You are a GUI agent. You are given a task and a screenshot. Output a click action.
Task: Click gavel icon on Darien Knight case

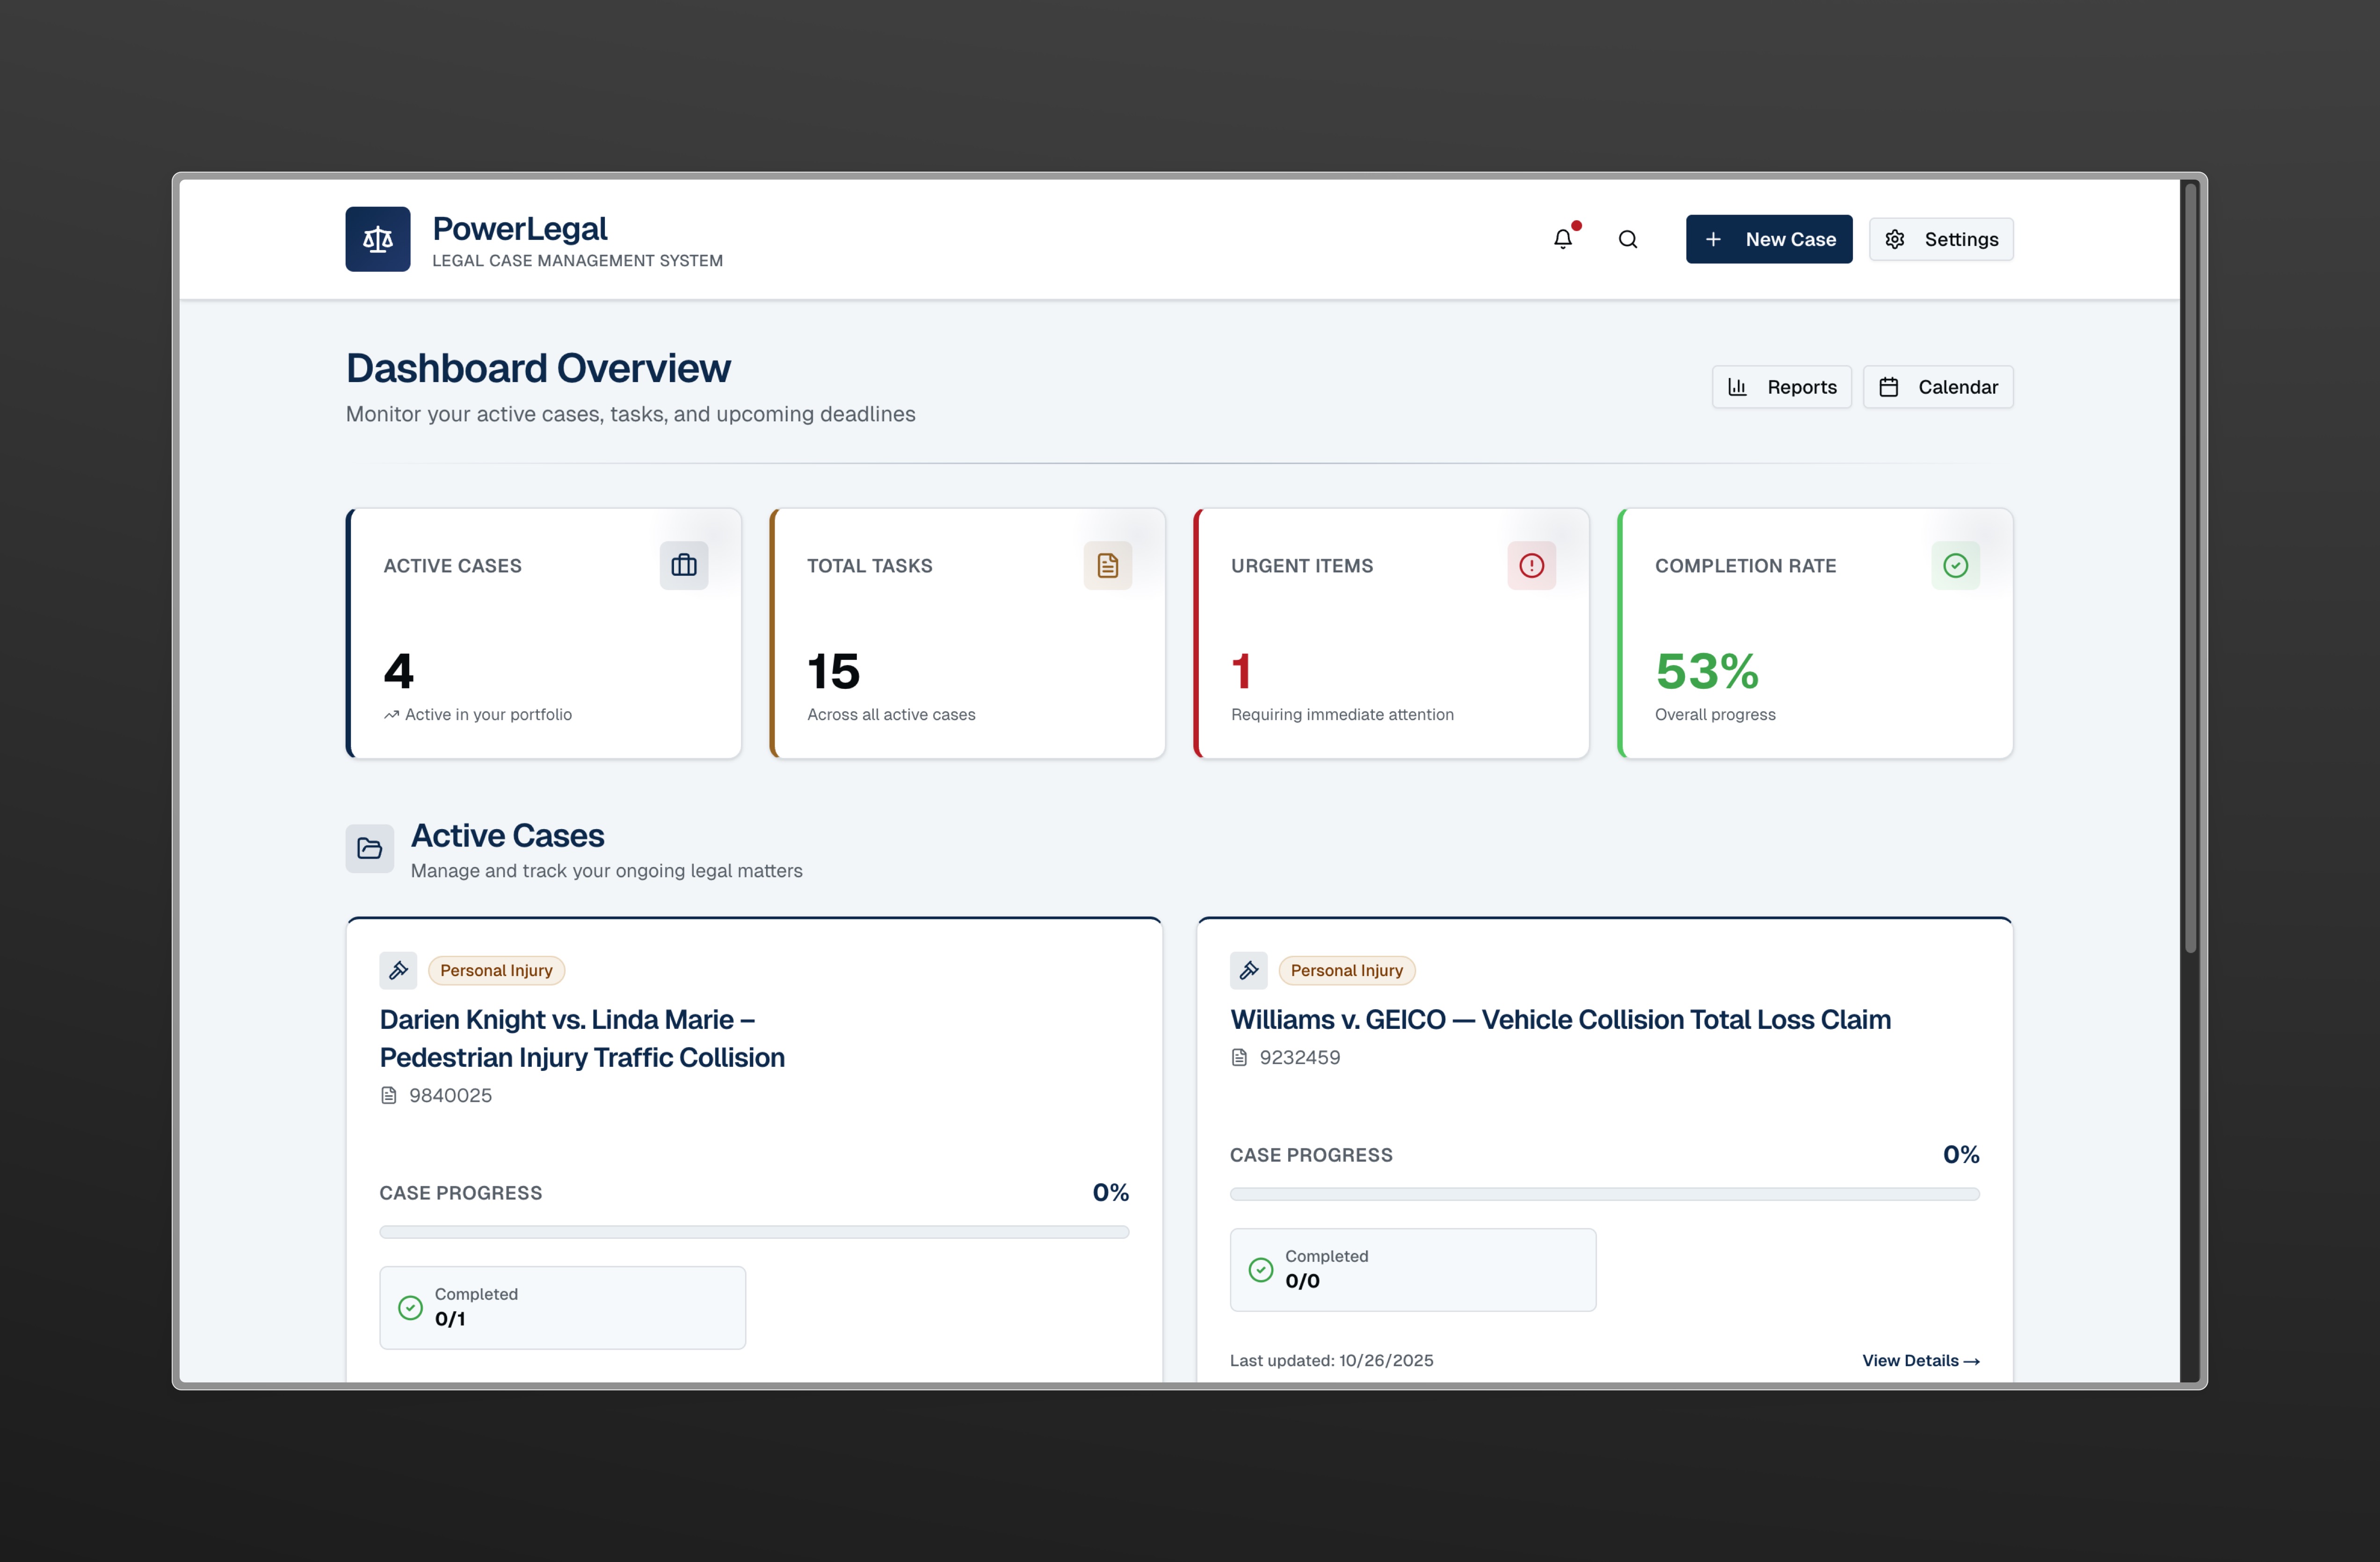point(398,970)
